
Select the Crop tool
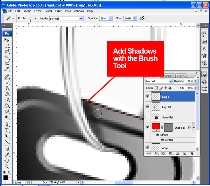pyautogui.click(x=7, y=63)
